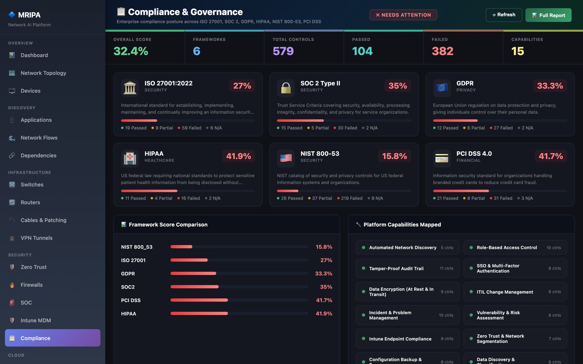Screen dimensions: 583x364
Task: Click the Passed count 104
Action: pos(363,51)
